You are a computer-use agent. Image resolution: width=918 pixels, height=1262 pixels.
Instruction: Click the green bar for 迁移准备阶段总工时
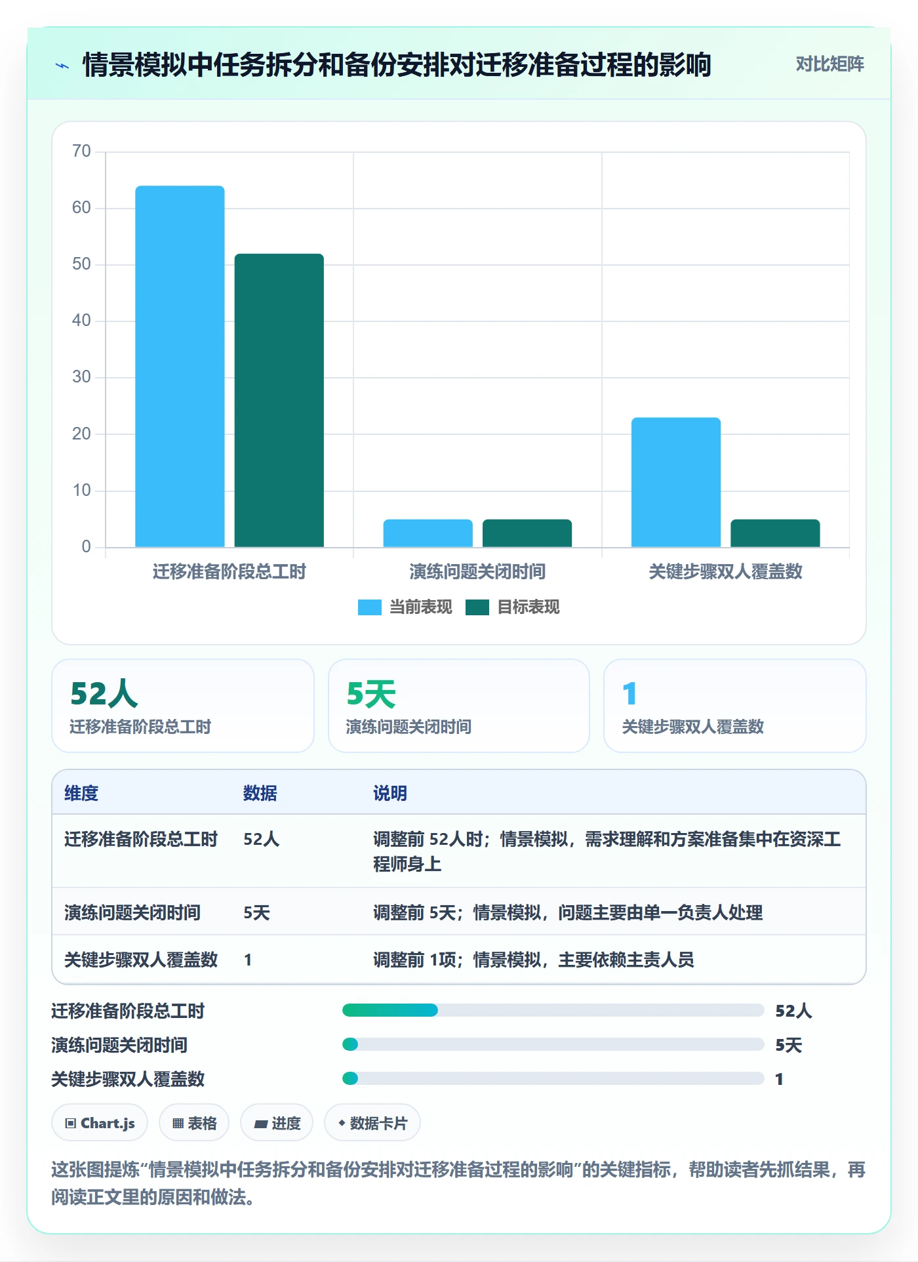[x=279, y=400]
